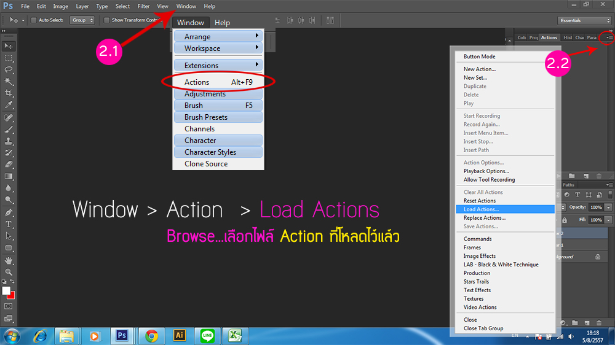The width and height of the screenshot is (615, 345).
Task: Select the Horizontal Type tool
Action: (x=8, y=225)
